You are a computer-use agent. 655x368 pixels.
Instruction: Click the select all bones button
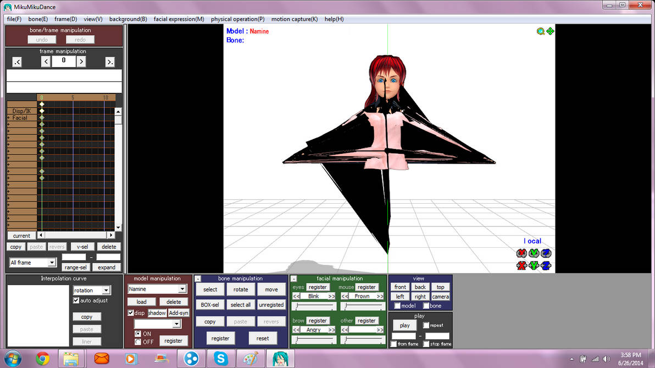[x=241, y=305]
